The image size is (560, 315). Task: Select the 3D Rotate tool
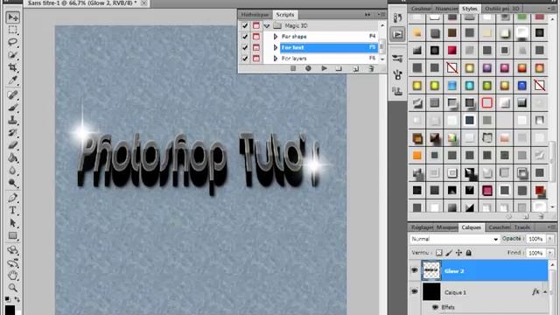(13, 250)
